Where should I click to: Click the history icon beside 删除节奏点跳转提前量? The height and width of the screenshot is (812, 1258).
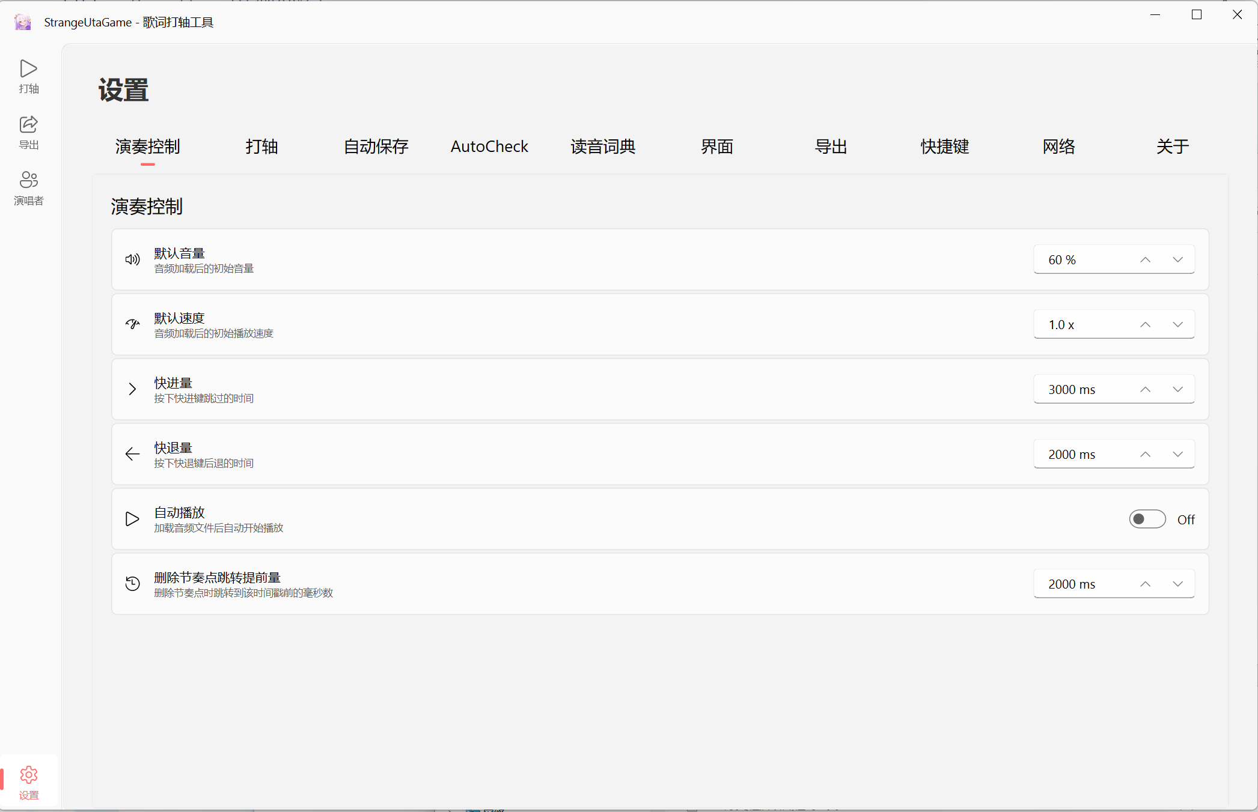(133, 584)
